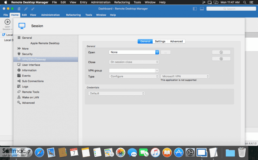The image size is (258, 160).
Task: Switch to the Settings segment tab
Action: point(160,41)
